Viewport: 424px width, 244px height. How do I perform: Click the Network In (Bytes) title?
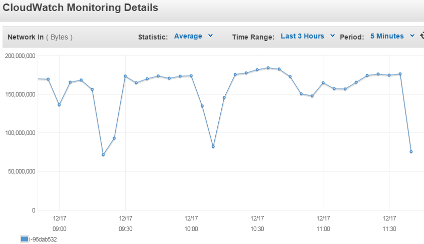40,37
